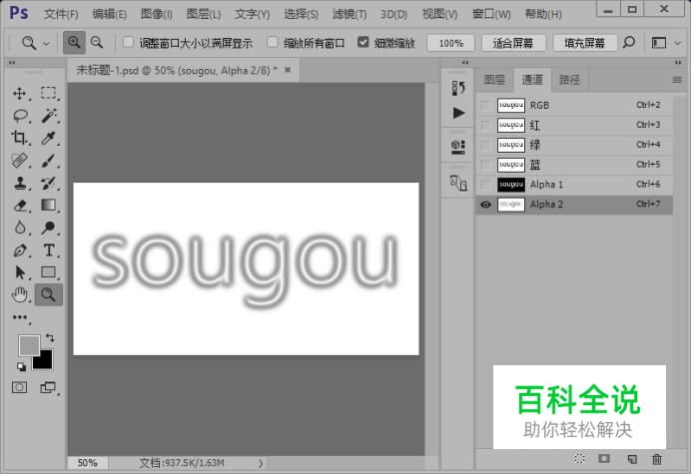
Task: Click the search icon in options bar
Action: click(629, 42)
